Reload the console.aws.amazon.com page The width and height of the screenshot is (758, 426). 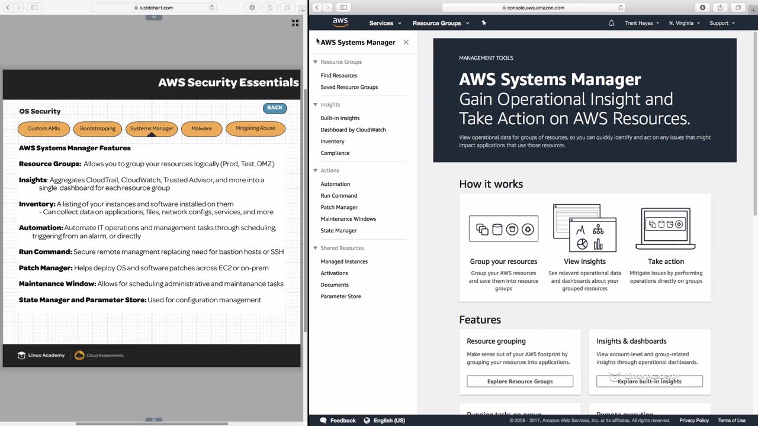tap(621, 8)
